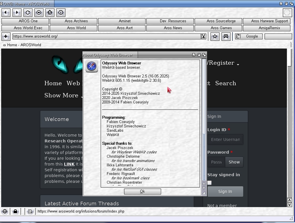Click the URL address bar
295x223 pixels.
tap(107, 36)
